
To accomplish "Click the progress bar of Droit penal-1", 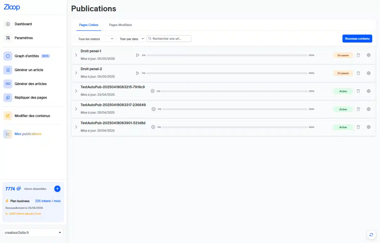I will tap(227, 55).
